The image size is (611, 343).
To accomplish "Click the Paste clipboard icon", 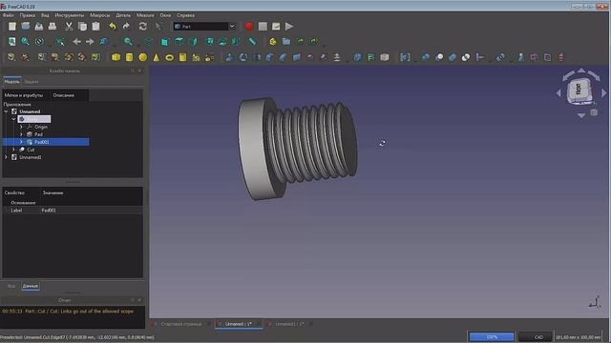I will [x=95, y=27].
